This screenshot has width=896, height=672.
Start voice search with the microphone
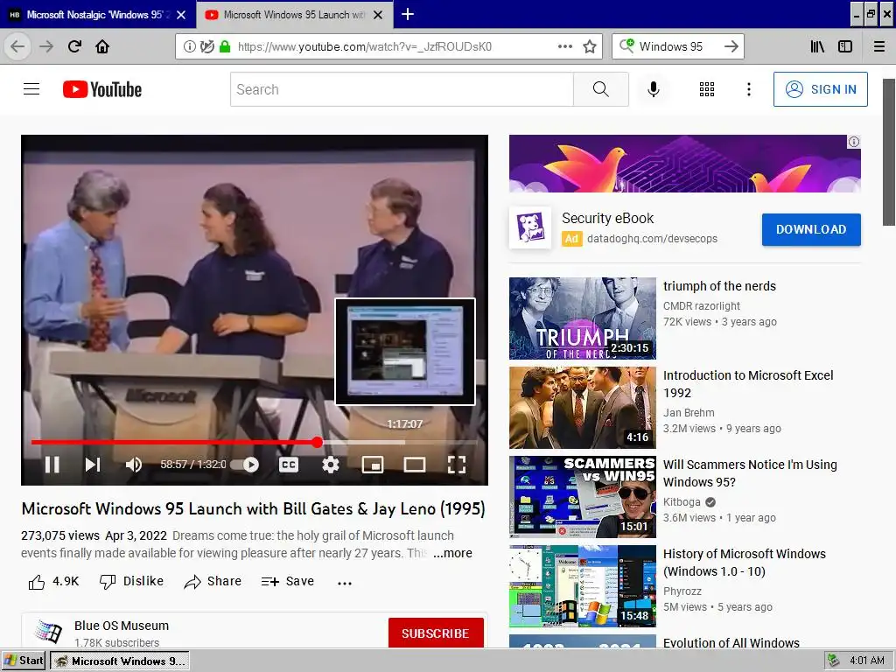(653, 89)
